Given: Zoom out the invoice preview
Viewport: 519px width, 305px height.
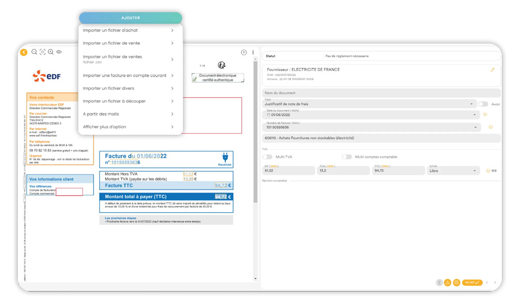Looking at the screenshot, I should [x=34, y=52].
